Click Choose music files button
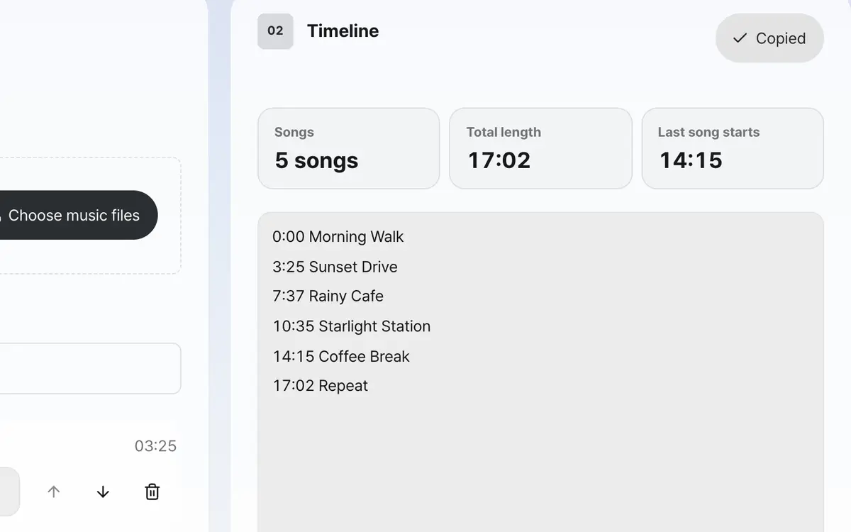 pos(74,215)
